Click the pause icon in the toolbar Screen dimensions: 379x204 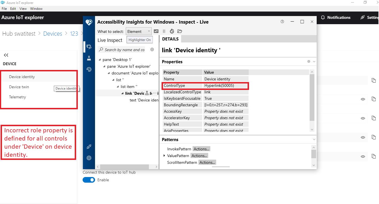tap(164, 31)
